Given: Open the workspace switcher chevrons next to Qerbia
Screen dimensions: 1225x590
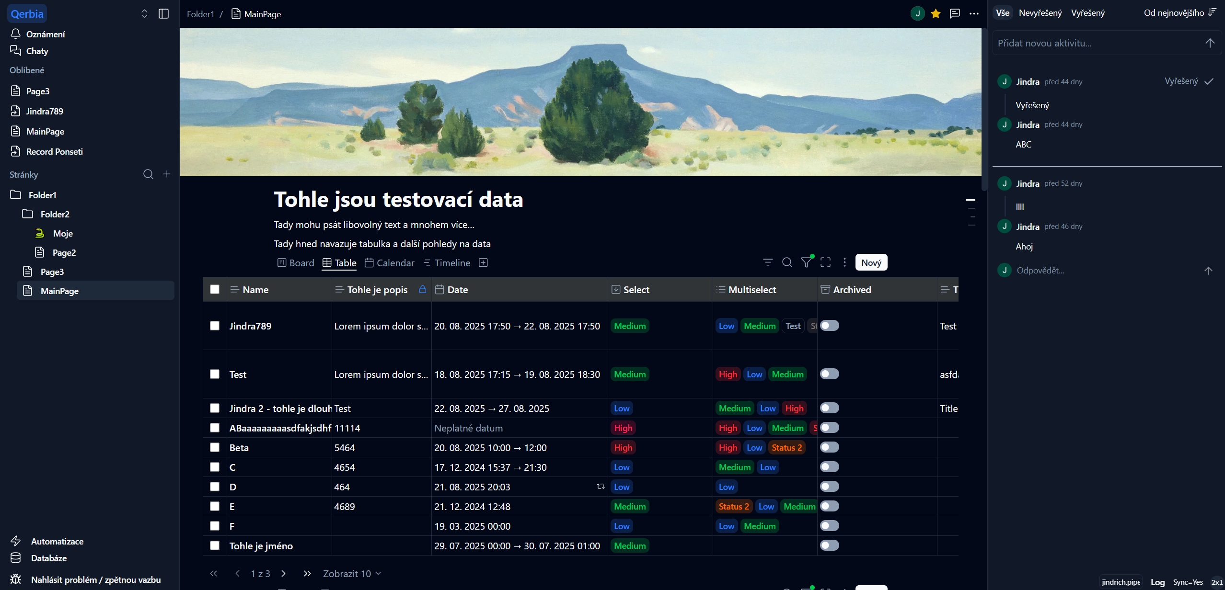Looking at the screenshot, I should click(x=144, y=14).
